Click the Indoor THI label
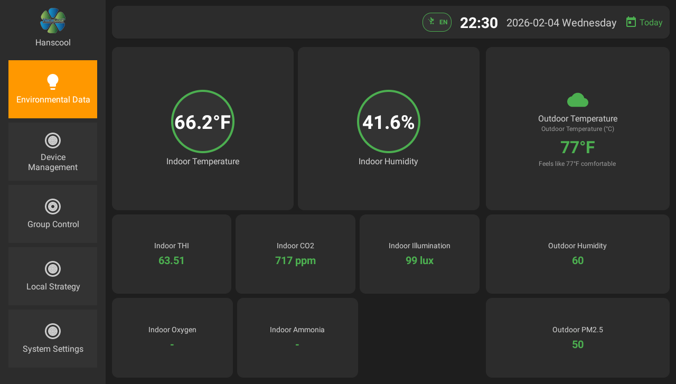This screenshot has height=384, width=676. tap(172, 246)
